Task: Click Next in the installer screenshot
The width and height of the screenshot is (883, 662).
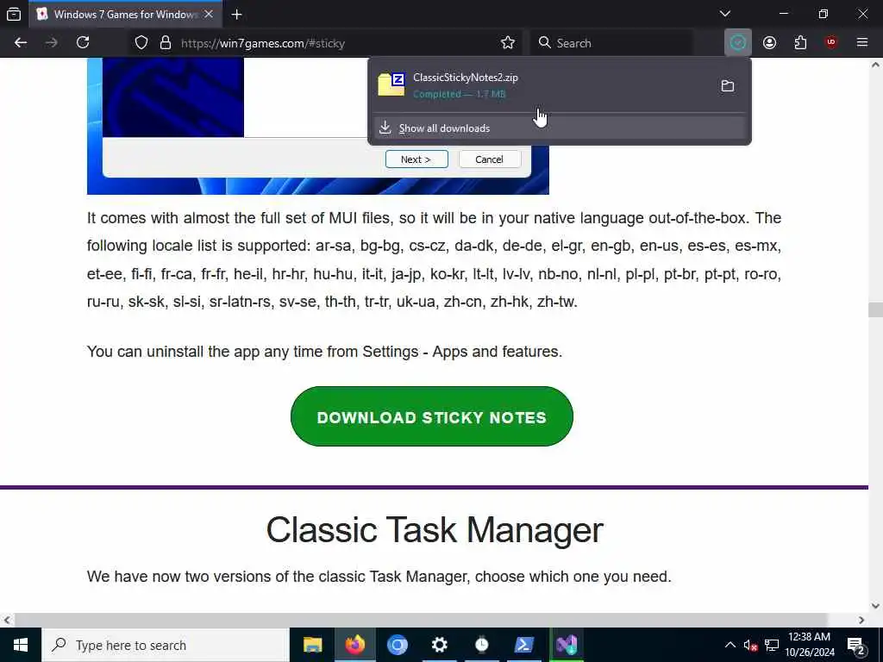Action: click(416, 159)
